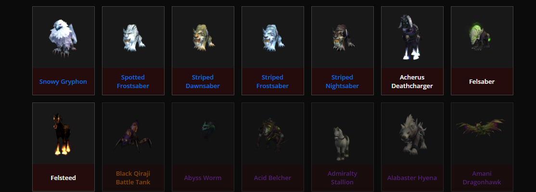Viewport: 536px width, 192px height.
Task: Click the Striped Nightsaber mount image
Action: 343,38
